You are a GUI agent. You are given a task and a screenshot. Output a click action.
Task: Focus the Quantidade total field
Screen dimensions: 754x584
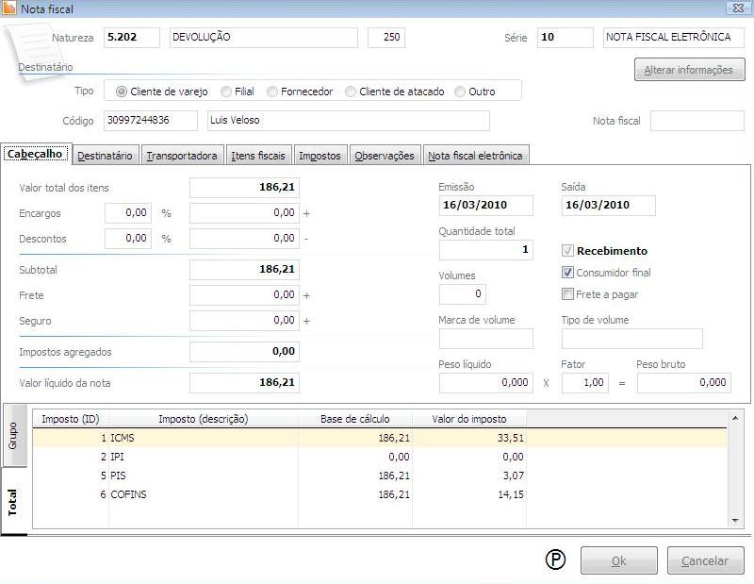pos(486,250)
